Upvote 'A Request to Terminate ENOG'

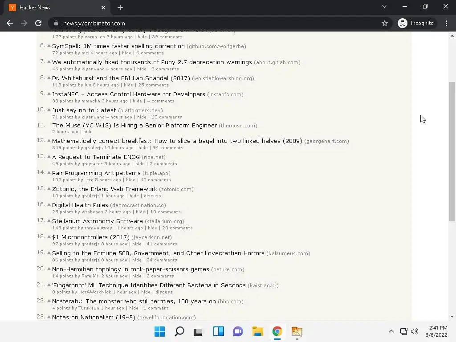pyautogui.click(x=49, y=156)
